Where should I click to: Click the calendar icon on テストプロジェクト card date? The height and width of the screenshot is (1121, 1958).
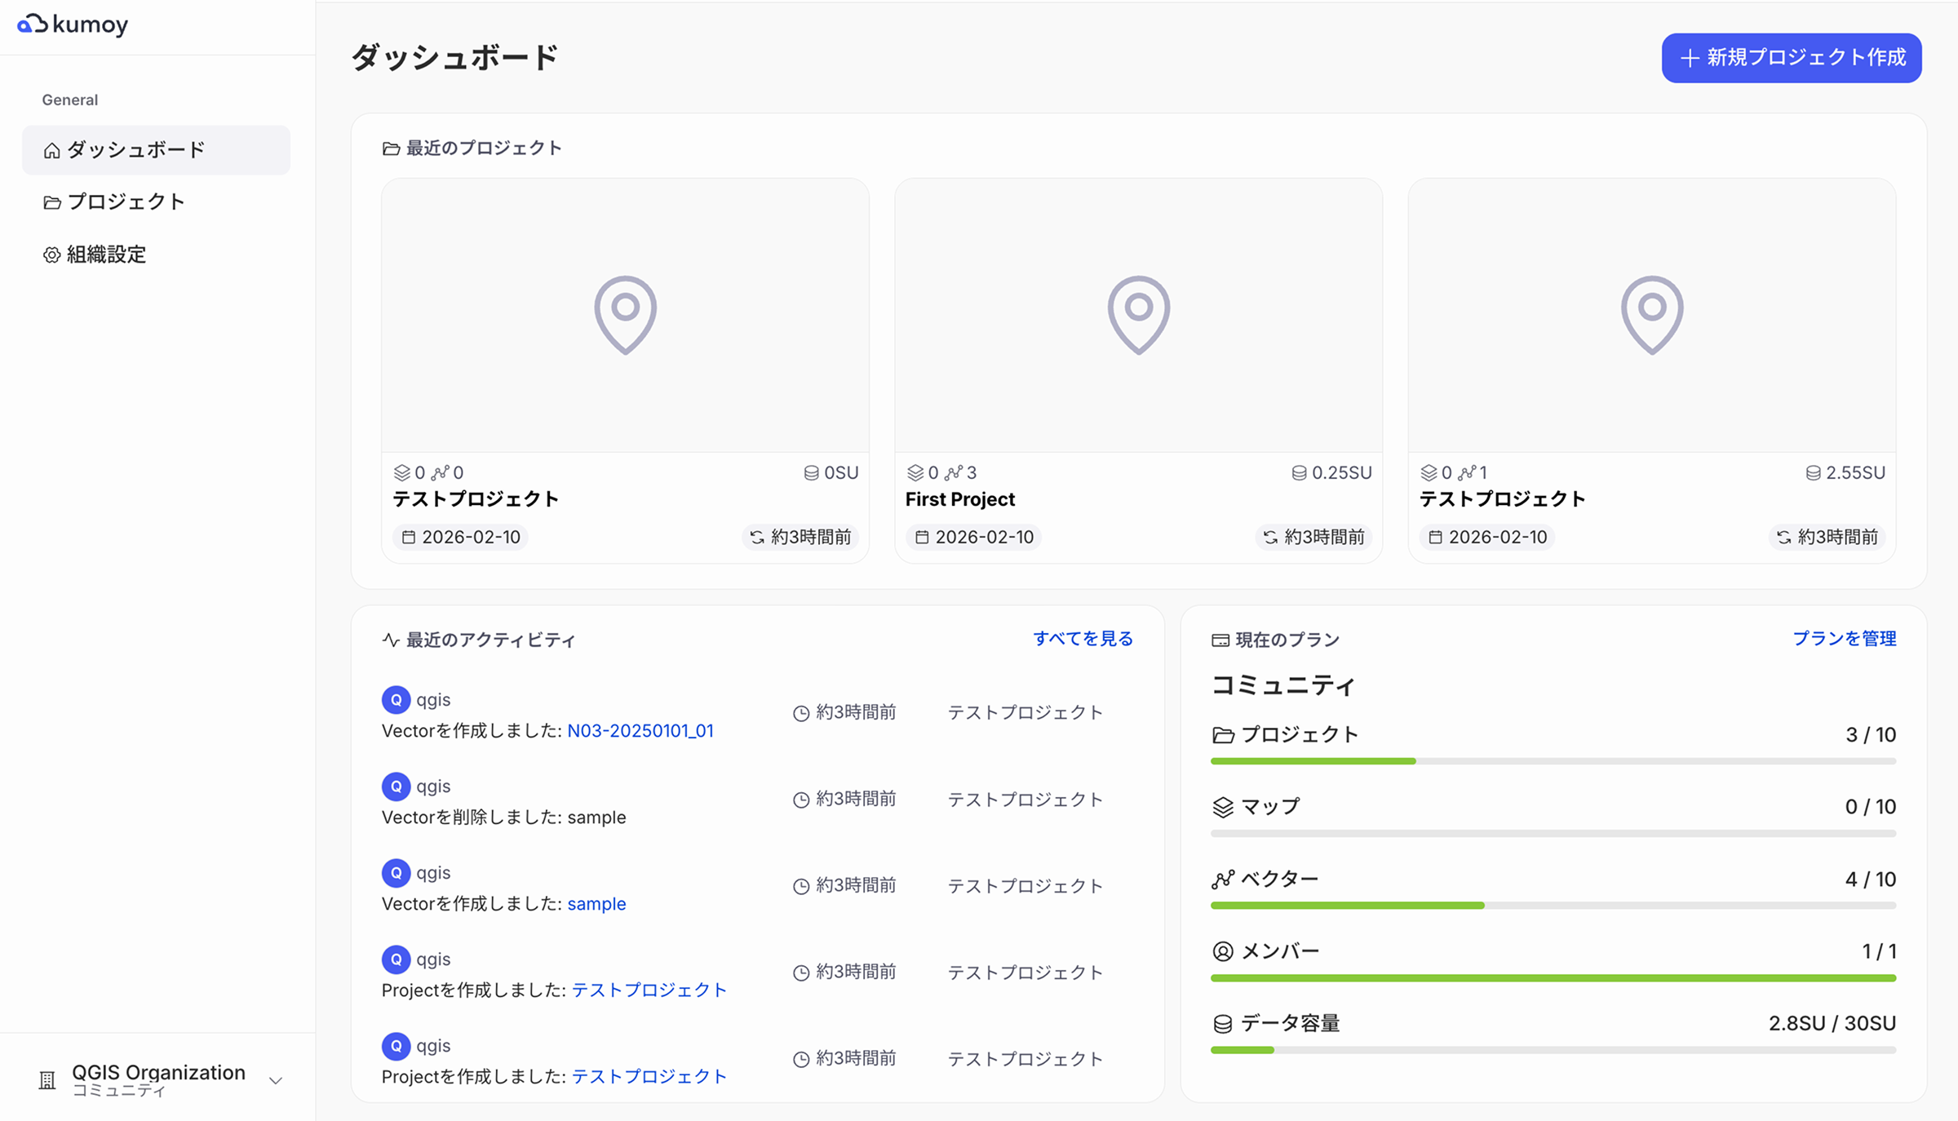[410, 537]
